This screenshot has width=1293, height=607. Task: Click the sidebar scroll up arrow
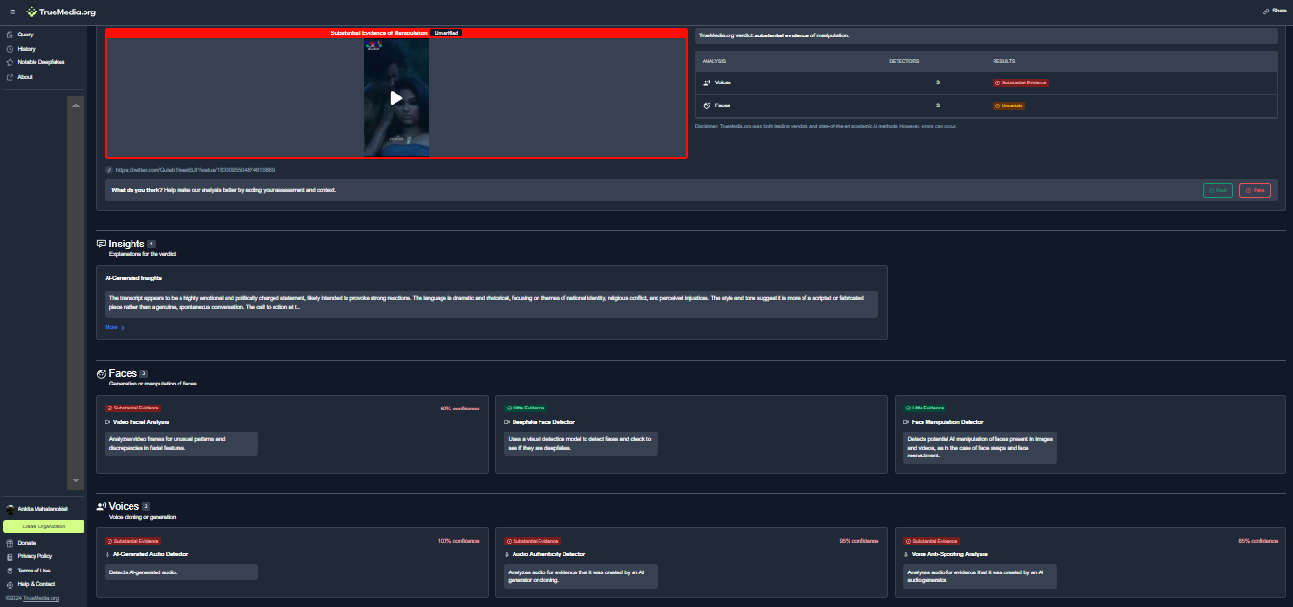click(x=76, y=104)
